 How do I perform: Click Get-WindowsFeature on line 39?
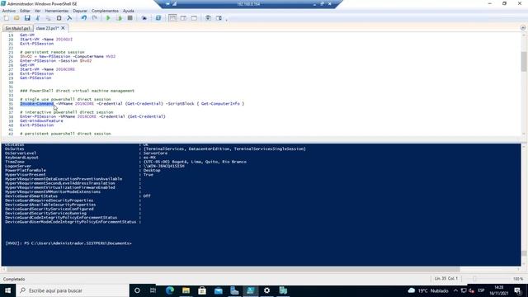coord(41,121)
